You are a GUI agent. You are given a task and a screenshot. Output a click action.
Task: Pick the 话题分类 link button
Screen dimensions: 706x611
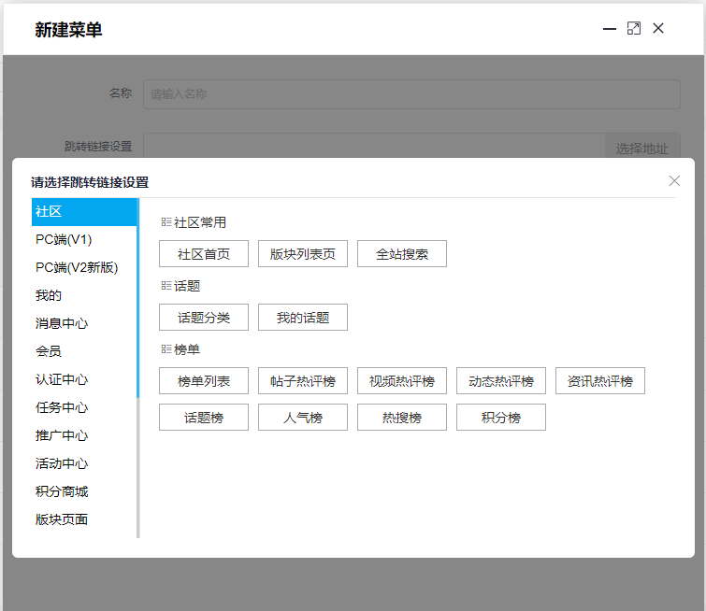pos(204,318)
